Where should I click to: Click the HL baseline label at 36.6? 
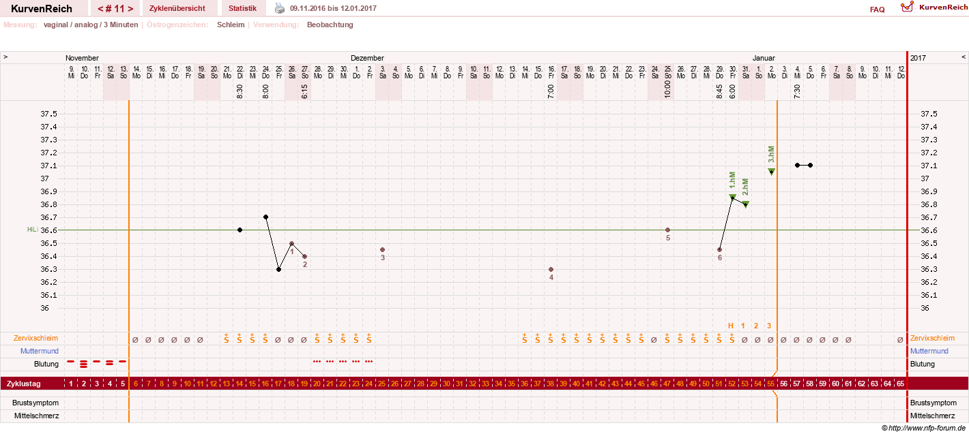(32, 230)
